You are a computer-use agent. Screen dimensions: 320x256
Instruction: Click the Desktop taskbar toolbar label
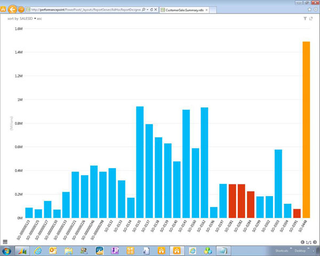click(300, 251)
